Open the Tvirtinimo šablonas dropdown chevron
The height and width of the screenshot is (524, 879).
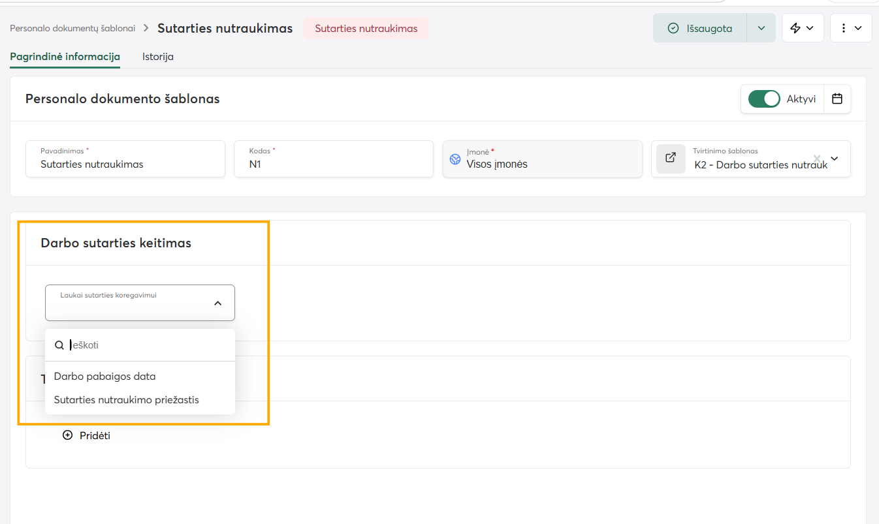pyautogui.click(x=834, y=159)
